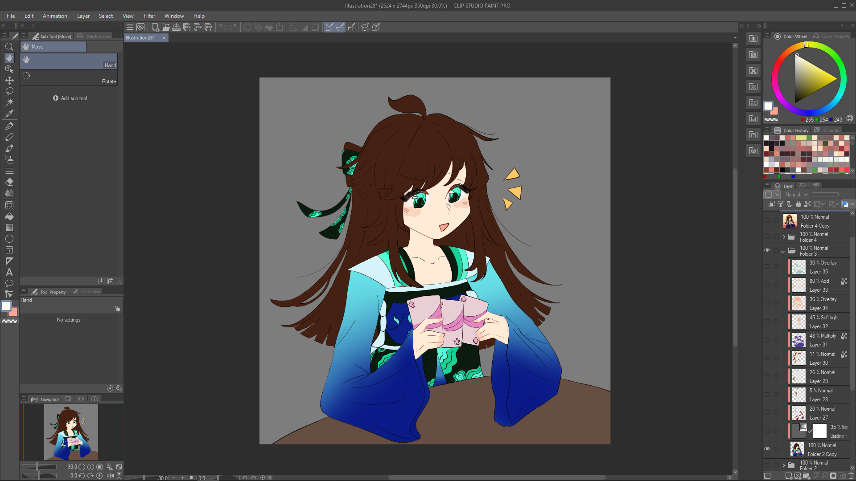Toggle visibility of Folder 4 Copy layer

coord(767,221)
